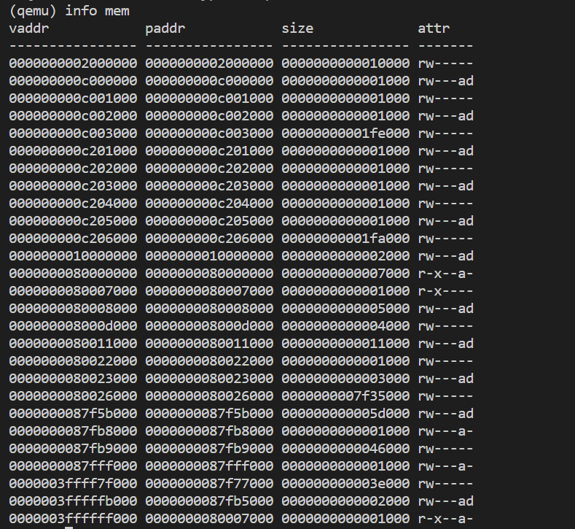The height and width of the screenshot is (529, 575).
Task: Click attr in the vaddr 0000000087fff000 row
Action: click(x=445, y=466)
